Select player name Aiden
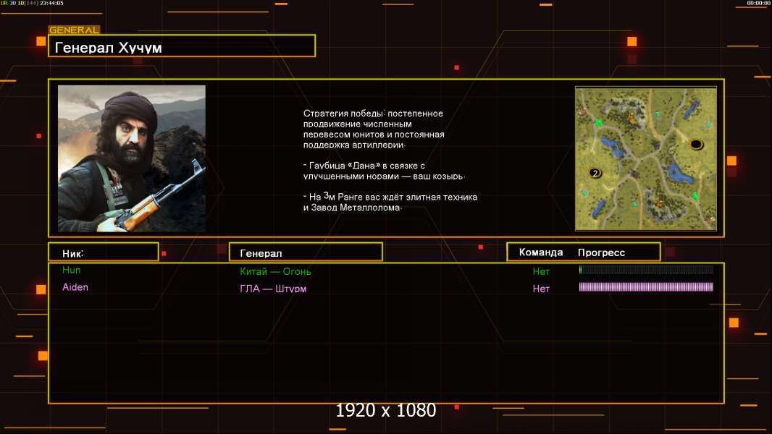The width and height of the screenshot is (772, 434). pyautogui.click(x=75, y=287)
